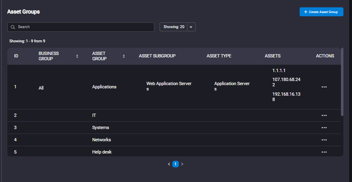Open actions menu for Systems row
This screenshot has width=352, height=182.
click(324, 128)
